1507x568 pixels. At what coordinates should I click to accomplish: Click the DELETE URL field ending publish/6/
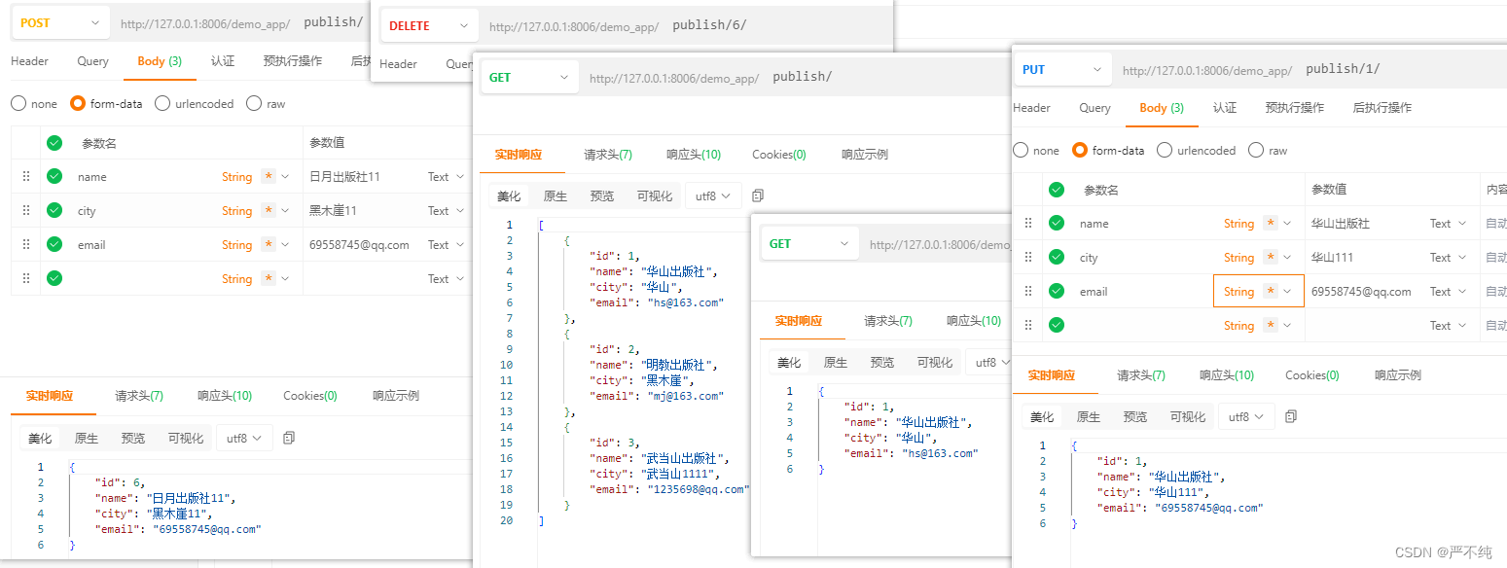(x=686, y=26)
